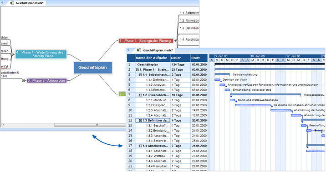The width and height of the screenshot is (326, 172).
Task: Click the tab scroll-left arrow in mind map window
Action: [x=2, y=3]
